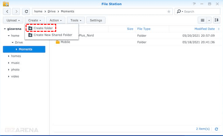Open the Upload dropdown

[13, 20]
